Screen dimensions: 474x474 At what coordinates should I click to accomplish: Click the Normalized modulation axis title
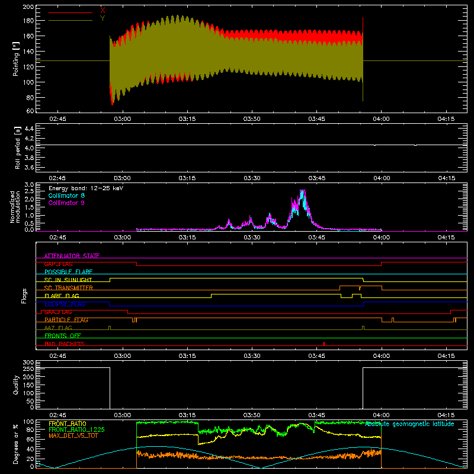click(15, 207)
